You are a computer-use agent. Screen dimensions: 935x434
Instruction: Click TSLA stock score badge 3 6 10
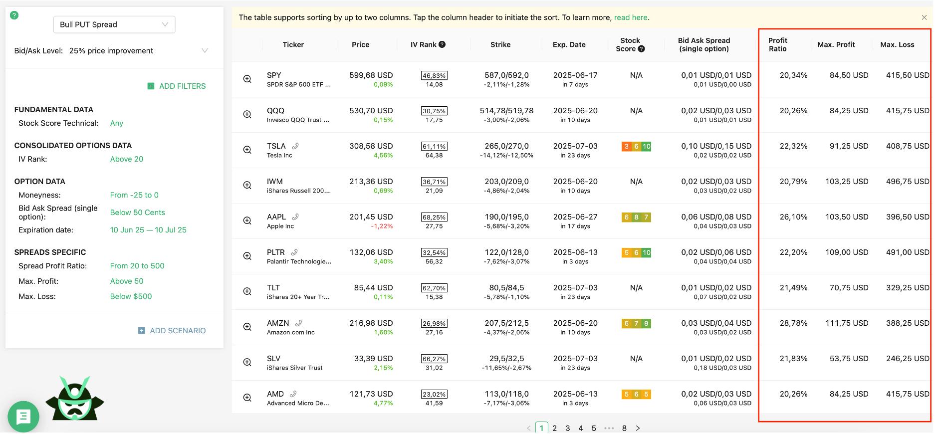(636, 147)
